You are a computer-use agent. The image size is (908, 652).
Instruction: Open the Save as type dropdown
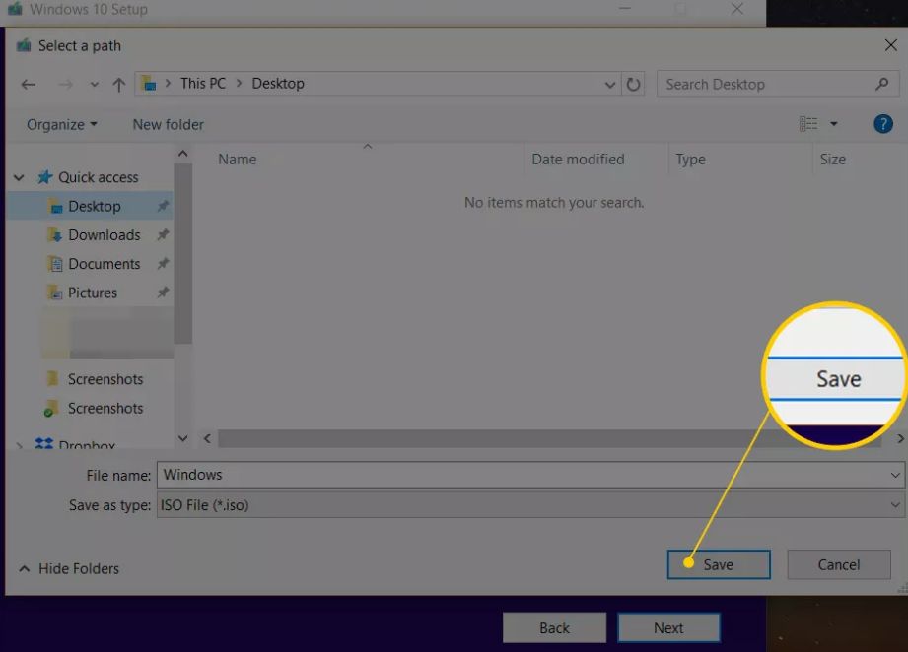coord(895,505)
